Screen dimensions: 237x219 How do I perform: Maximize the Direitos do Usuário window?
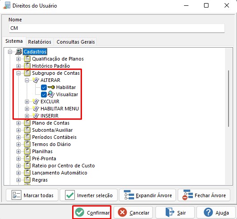point(206,6)
